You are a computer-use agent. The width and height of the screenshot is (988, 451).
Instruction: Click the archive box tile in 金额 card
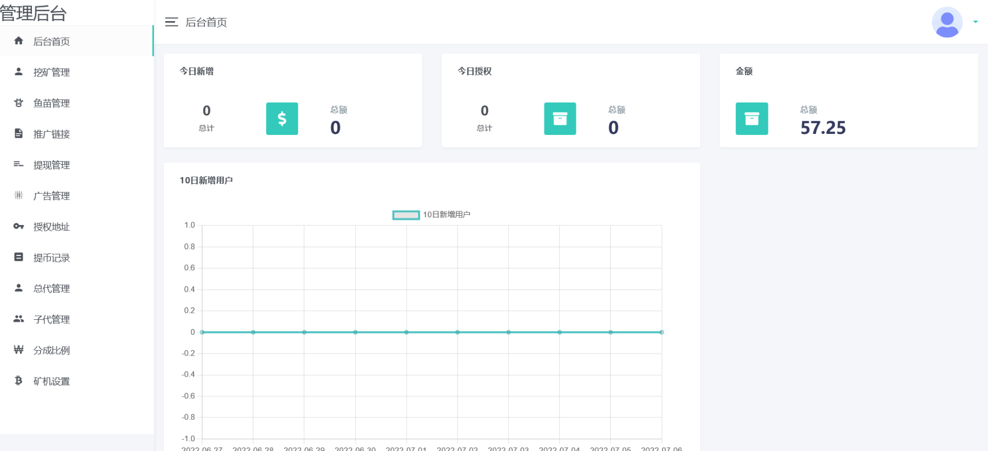click(x=752, y=119)
